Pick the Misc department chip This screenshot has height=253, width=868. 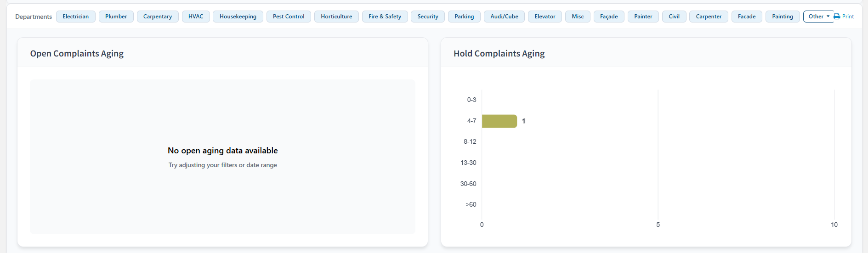578,17
